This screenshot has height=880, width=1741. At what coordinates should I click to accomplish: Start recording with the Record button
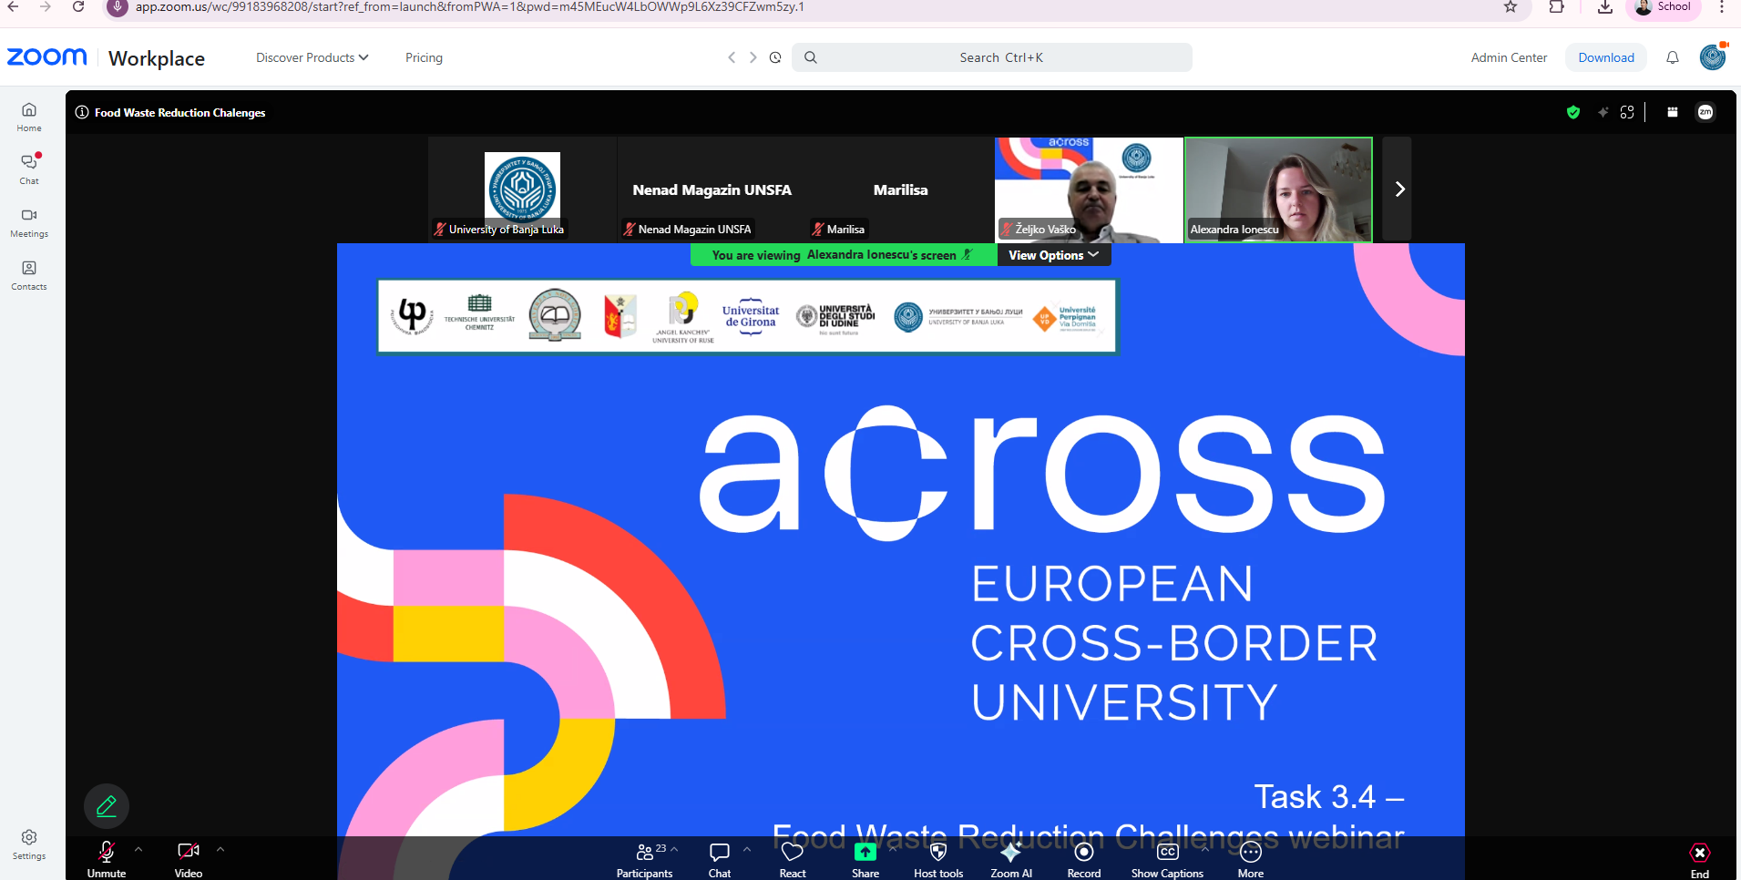point(1084,859)
